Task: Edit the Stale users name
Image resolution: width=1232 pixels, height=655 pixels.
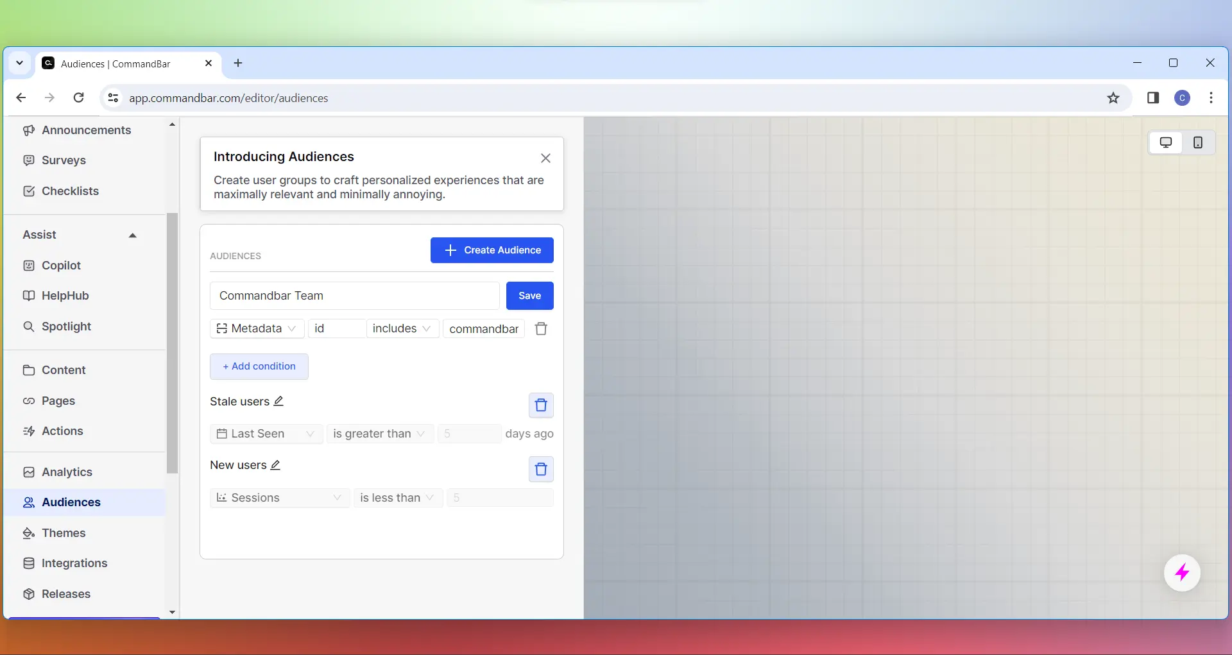Action: [278, 401]
